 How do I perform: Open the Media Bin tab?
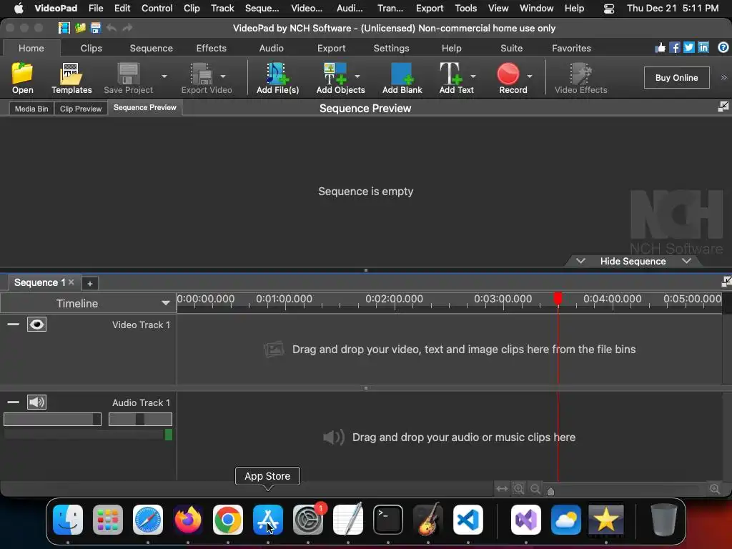click(31, 109)
